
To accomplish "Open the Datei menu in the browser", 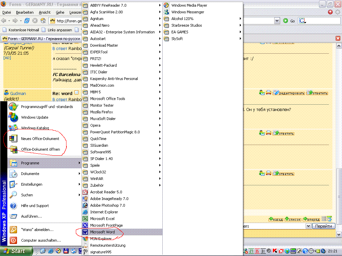I will (x=7, y=12).
